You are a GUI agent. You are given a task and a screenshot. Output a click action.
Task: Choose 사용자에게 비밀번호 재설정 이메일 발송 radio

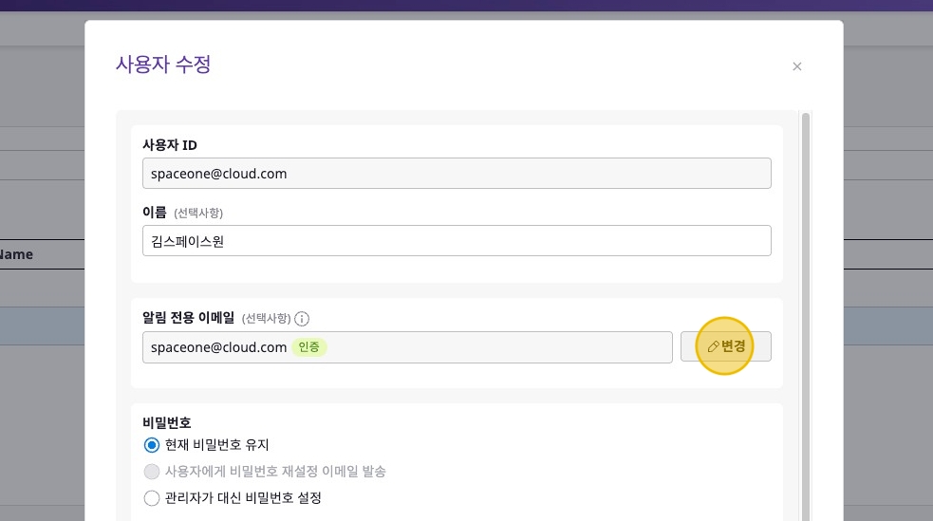(x=152, y=472)
